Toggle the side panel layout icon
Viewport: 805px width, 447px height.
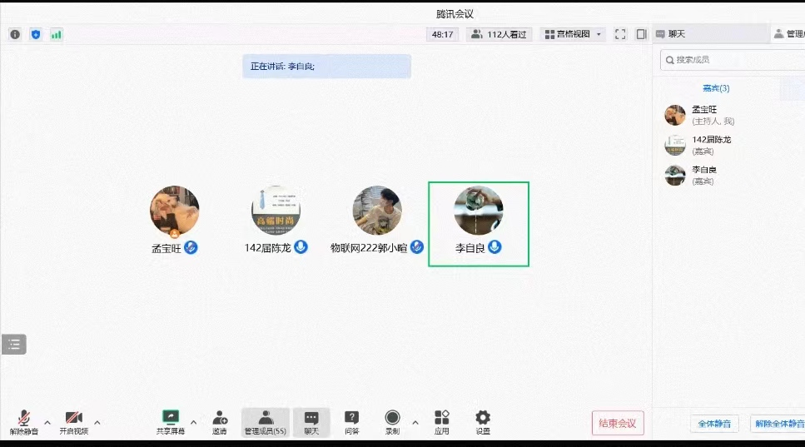tap(641, 34)
